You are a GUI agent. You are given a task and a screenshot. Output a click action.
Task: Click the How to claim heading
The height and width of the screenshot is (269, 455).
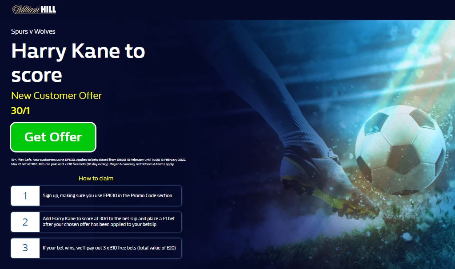point(96,178)
